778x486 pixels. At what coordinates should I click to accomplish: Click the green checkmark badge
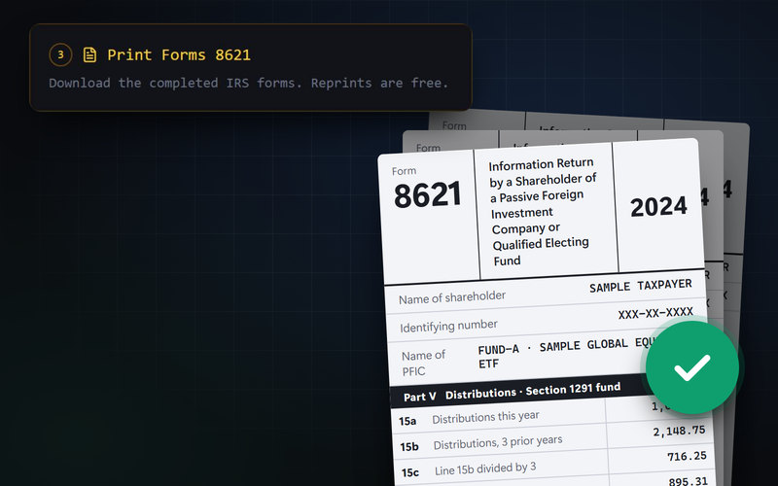pos(692,367)
